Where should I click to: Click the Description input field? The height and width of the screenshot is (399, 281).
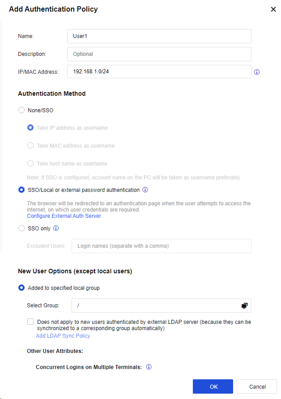coord(159,54)
